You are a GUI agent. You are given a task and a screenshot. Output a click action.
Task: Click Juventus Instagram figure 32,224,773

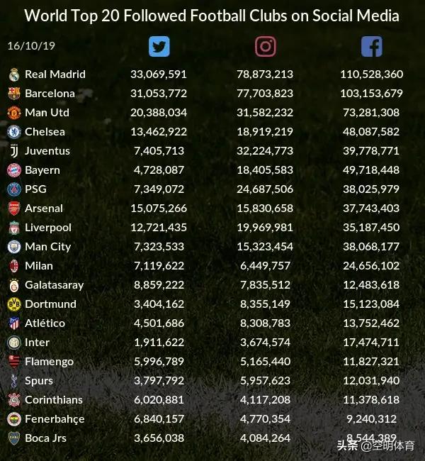(265, 151)
